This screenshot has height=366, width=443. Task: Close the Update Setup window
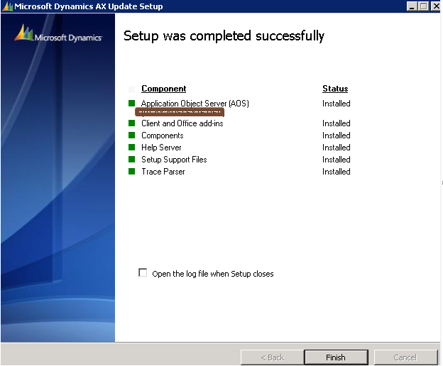pyautogui.click(x=436, y=6)
